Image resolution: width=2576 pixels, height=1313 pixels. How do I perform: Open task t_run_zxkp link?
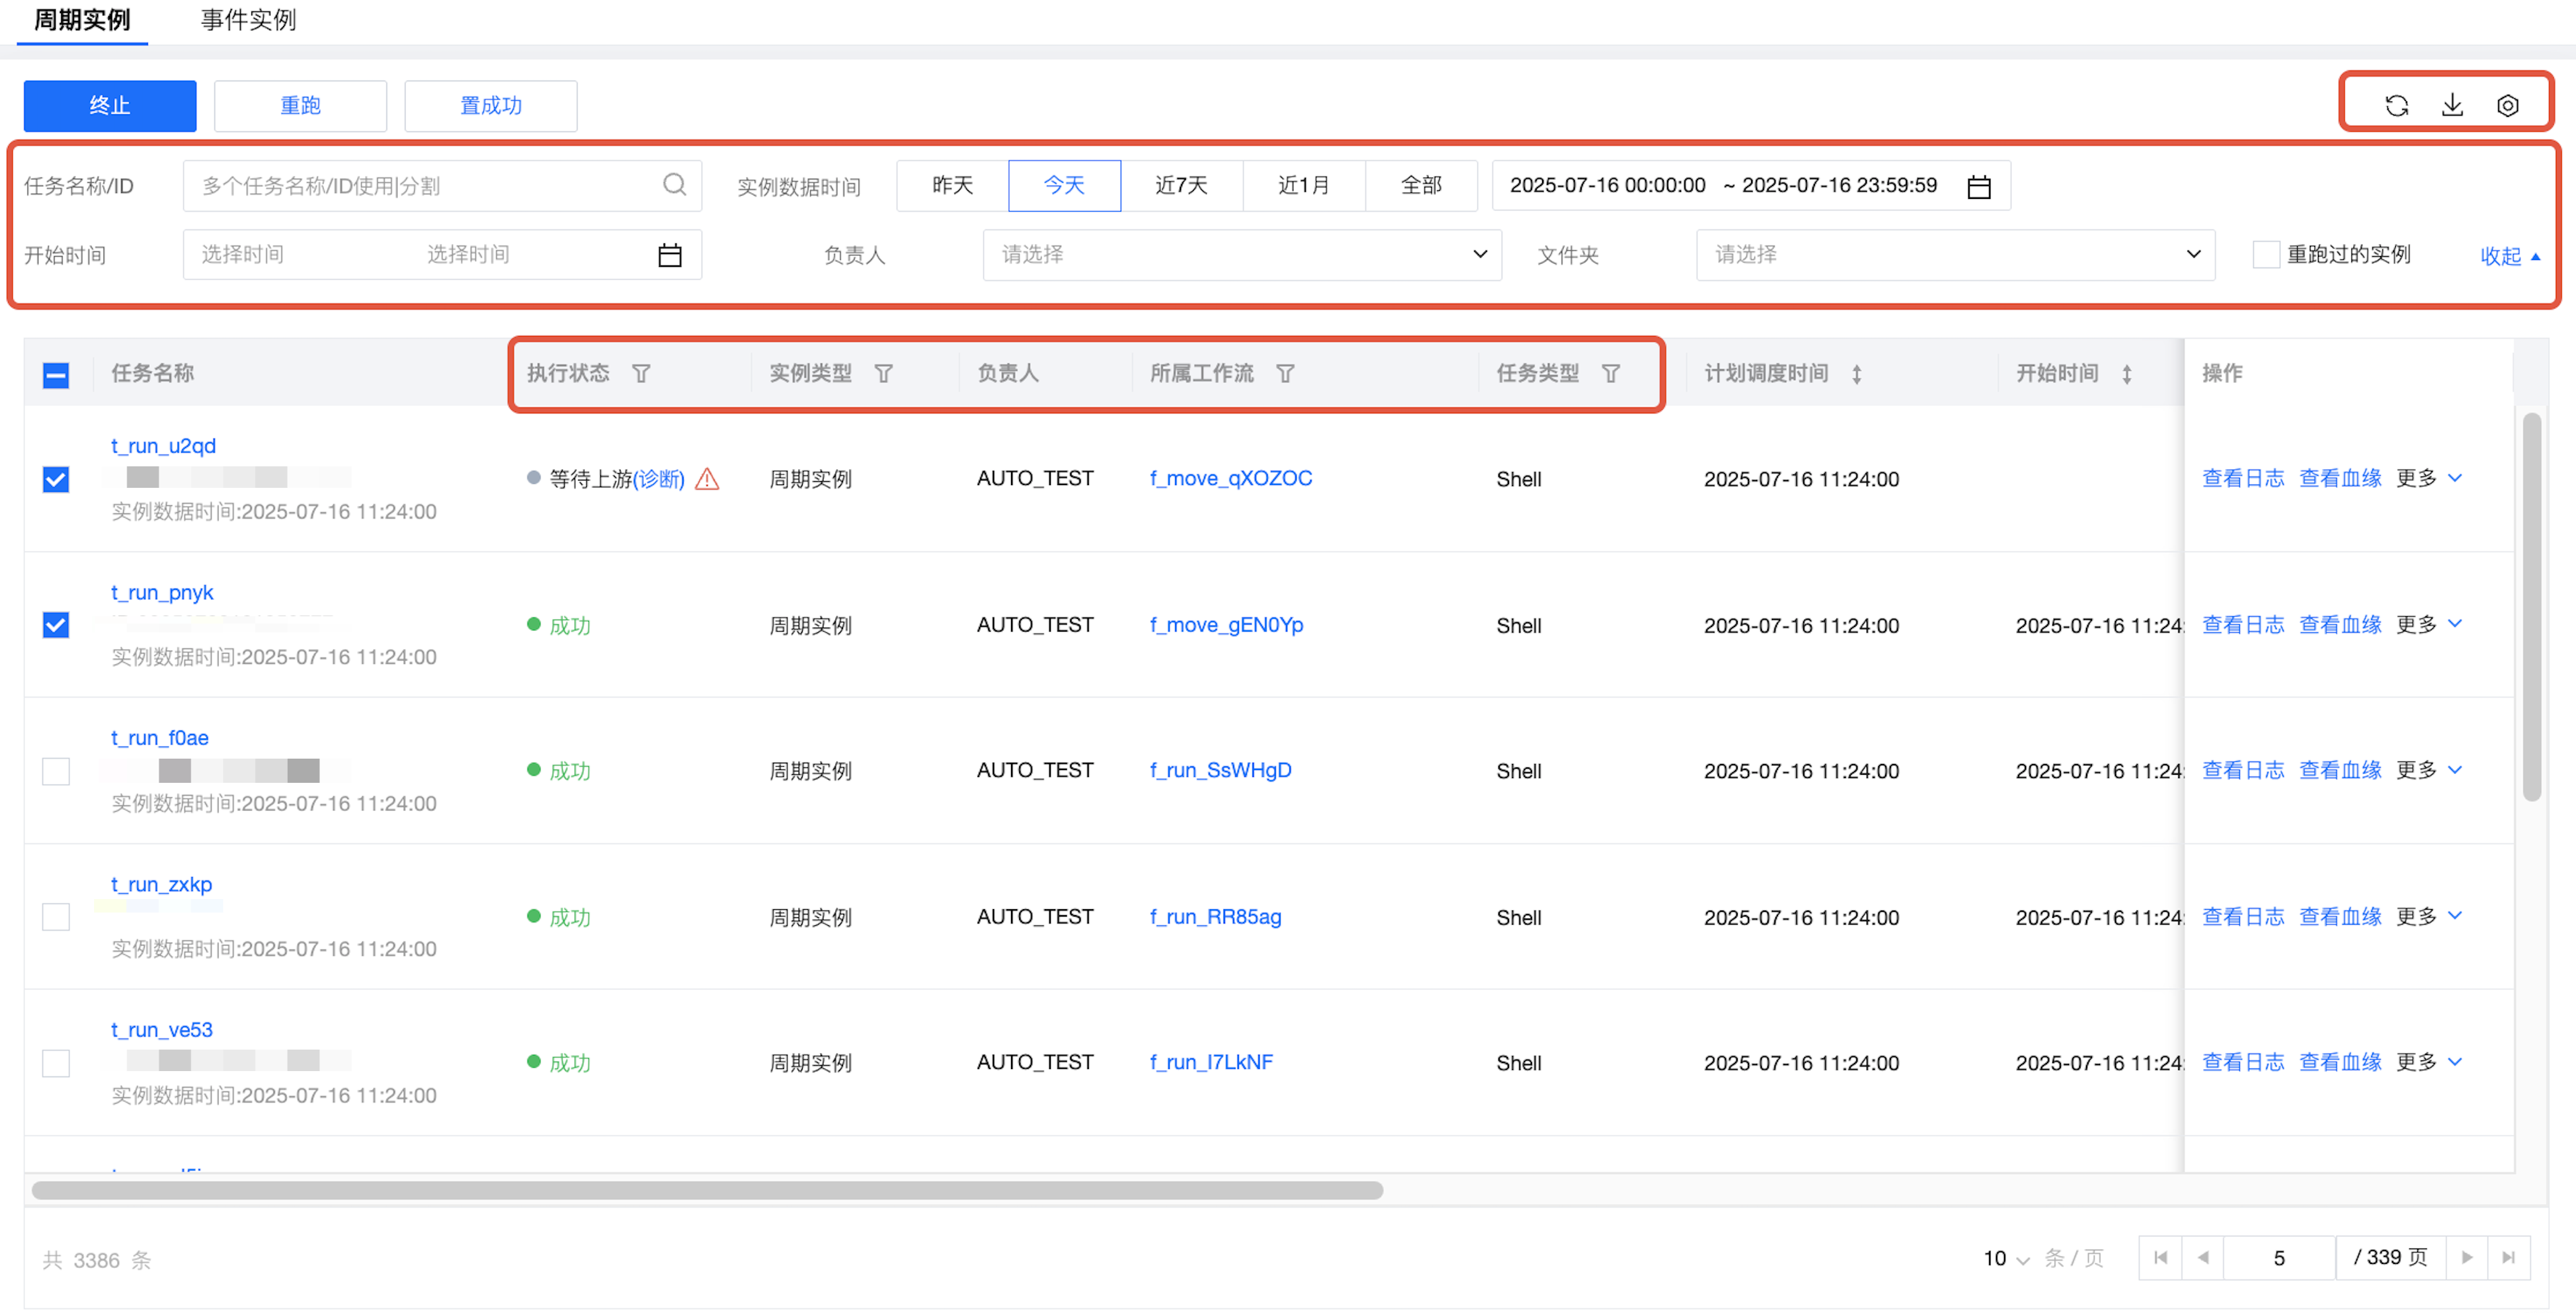tap(161, 886)
